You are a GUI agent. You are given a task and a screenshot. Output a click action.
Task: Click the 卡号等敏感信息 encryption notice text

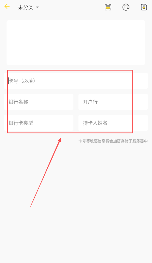coord(113,141)
